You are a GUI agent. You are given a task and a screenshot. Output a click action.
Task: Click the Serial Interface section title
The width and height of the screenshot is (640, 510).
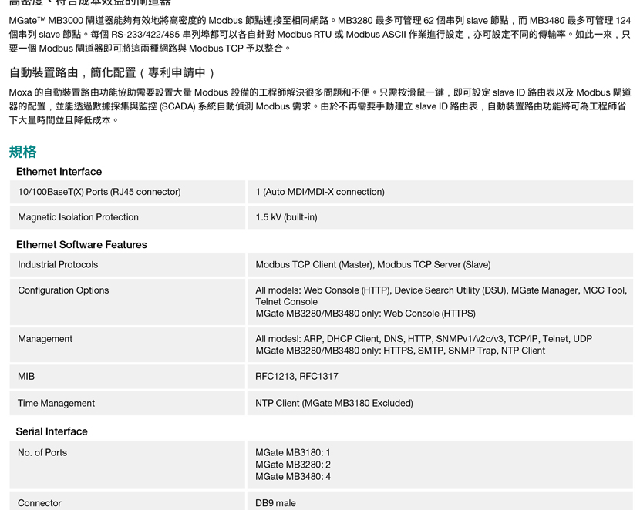pos(52,431)
